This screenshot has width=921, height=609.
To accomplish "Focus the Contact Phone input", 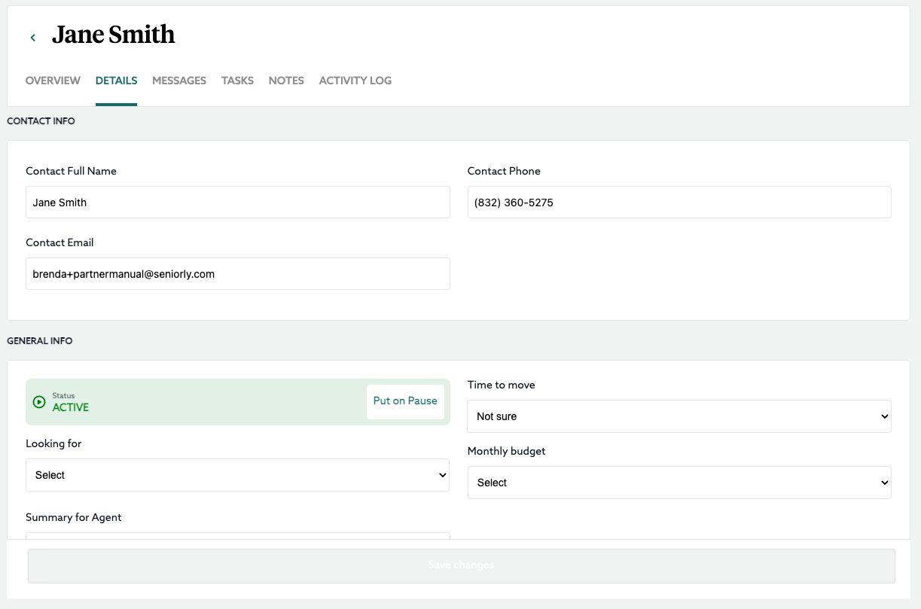I will (x=679, y=202).
